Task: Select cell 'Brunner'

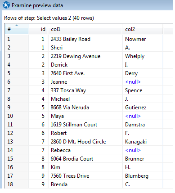Action: point(143,159)
